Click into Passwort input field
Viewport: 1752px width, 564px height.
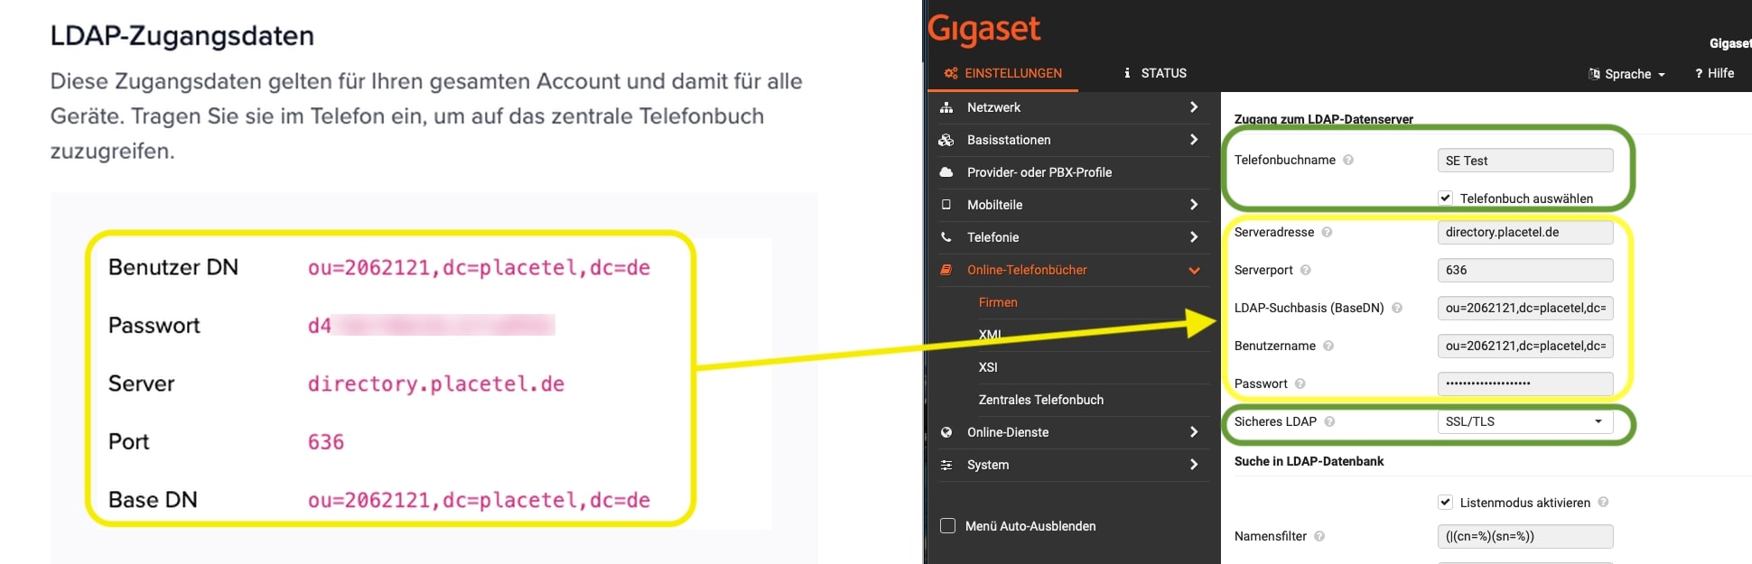point(1525,384)
